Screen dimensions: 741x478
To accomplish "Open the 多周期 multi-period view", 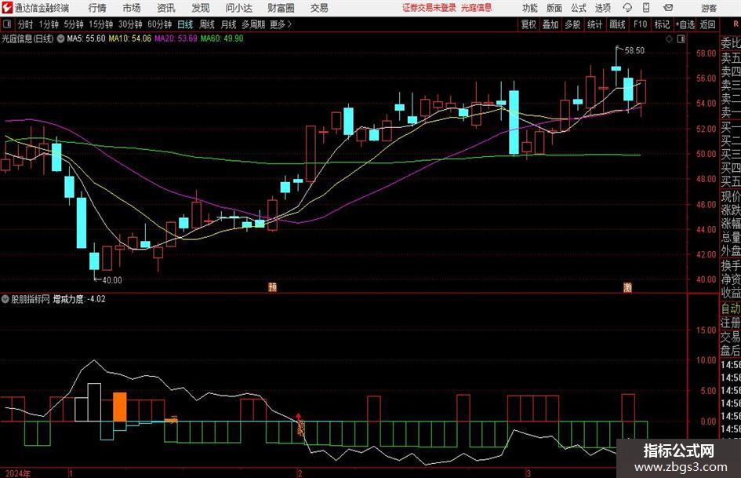I will [x=253, y=24].
